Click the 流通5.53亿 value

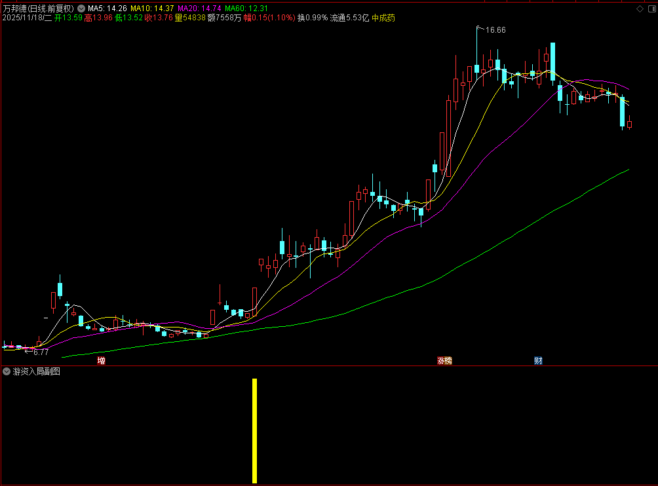[x=349, y=18]
